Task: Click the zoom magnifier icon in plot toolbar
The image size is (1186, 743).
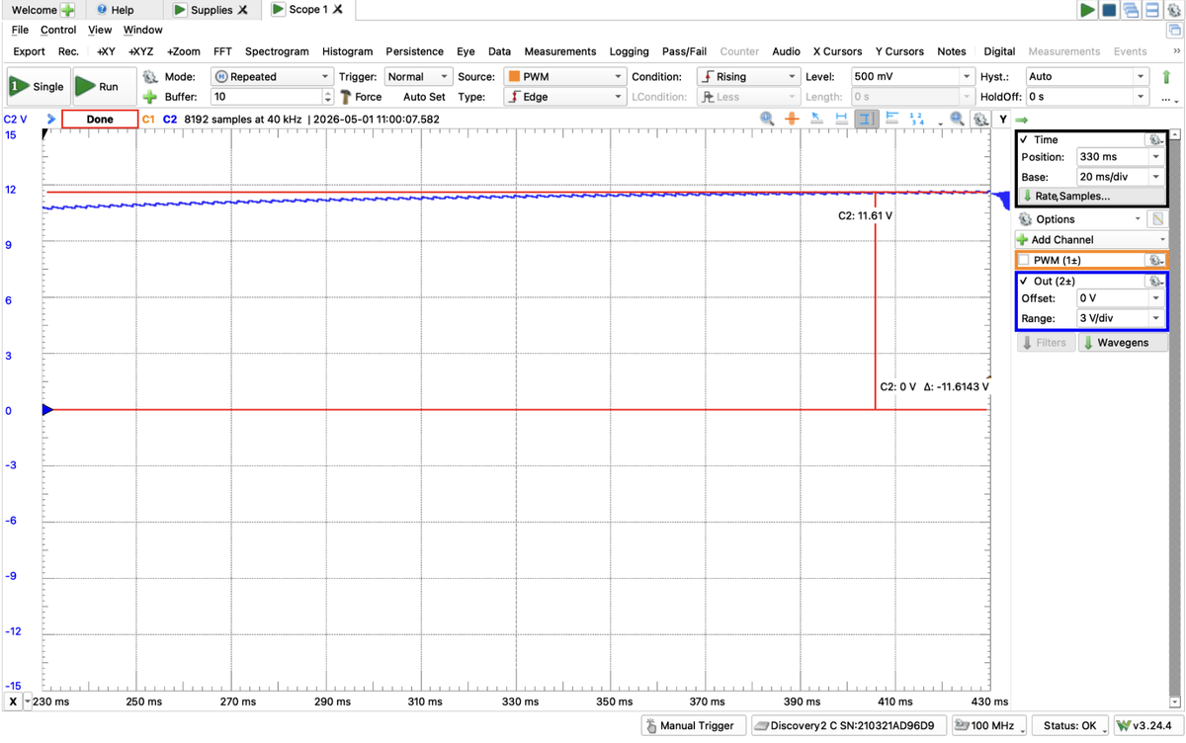Action: (x=767, y=119)
